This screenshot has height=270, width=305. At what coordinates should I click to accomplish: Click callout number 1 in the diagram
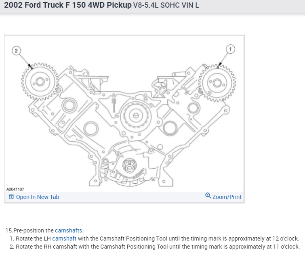[230, 49]
